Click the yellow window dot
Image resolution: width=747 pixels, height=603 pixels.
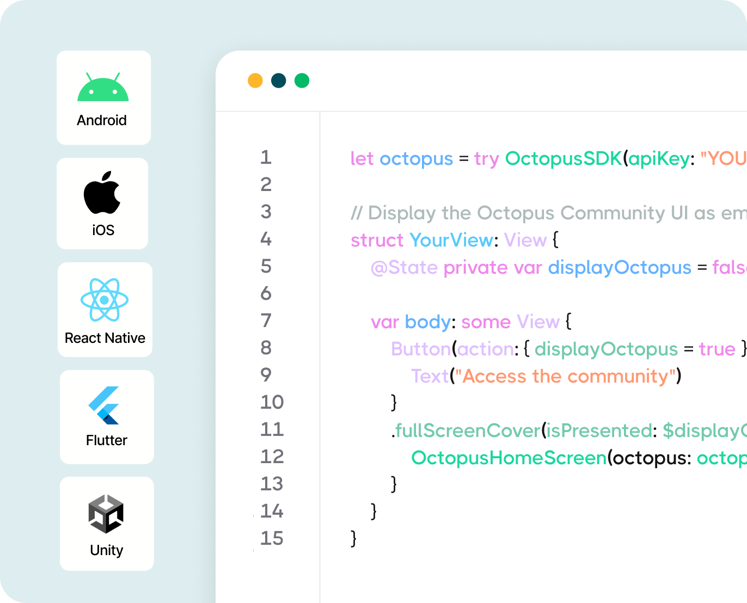point(255,81)
